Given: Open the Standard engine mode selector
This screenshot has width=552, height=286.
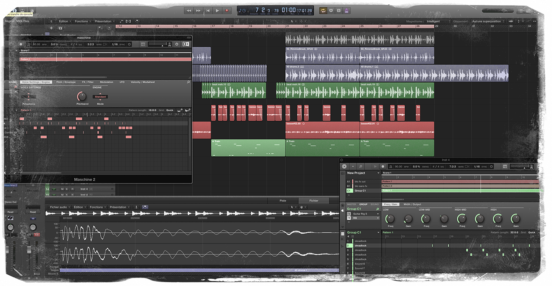Looking at the screenshot, I should (x=100, y=96).
